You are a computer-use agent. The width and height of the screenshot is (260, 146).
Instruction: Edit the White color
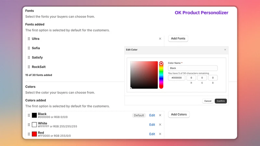[x=152, y=125]
